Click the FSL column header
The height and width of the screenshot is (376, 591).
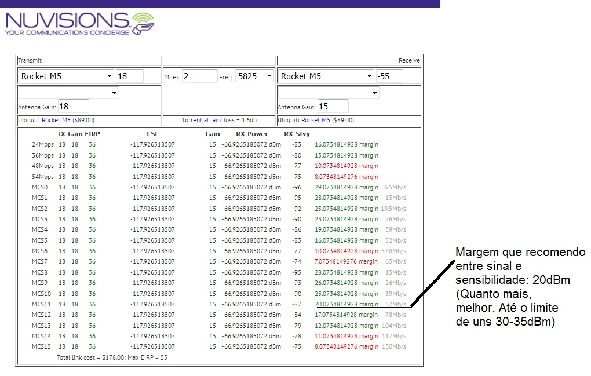(x=152, y=134)
